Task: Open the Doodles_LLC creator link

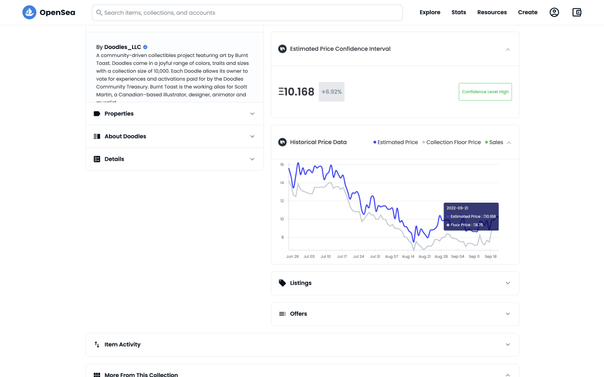Action: click(123, 47)
